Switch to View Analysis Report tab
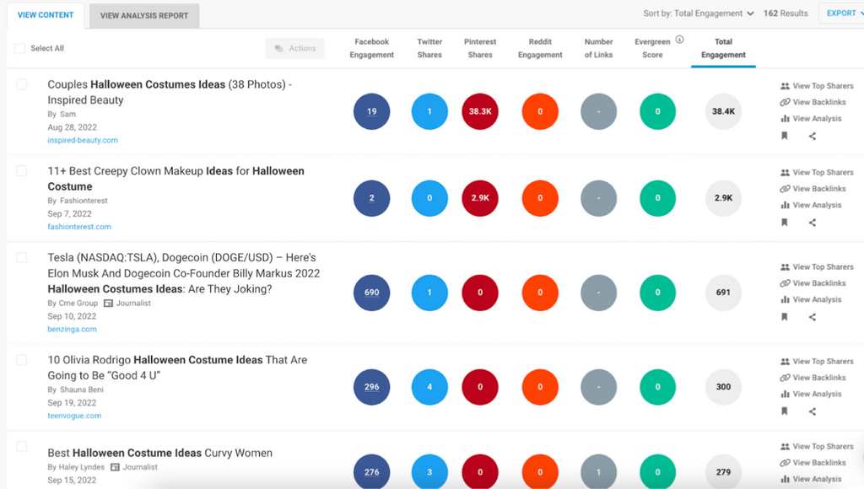Viewport: 864px width, 489px height. coord(144,15)
